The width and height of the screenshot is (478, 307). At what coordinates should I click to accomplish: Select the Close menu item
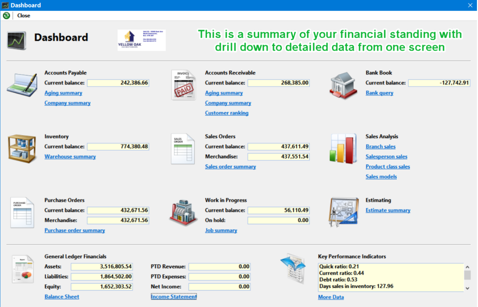(x=24, y=15)
